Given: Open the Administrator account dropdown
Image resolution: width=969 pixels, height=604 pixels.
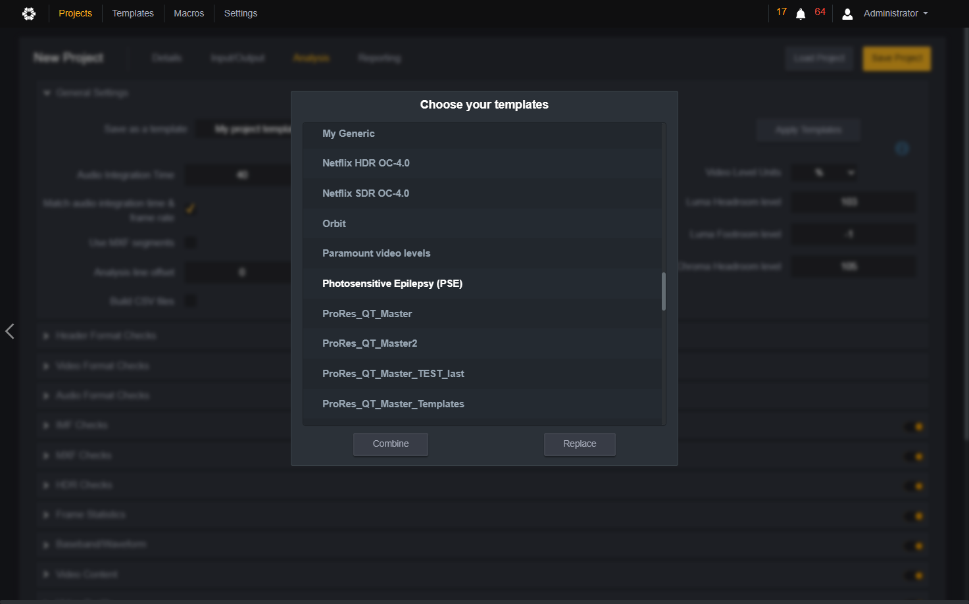Looking at the screenshot, I should (896, 13).
